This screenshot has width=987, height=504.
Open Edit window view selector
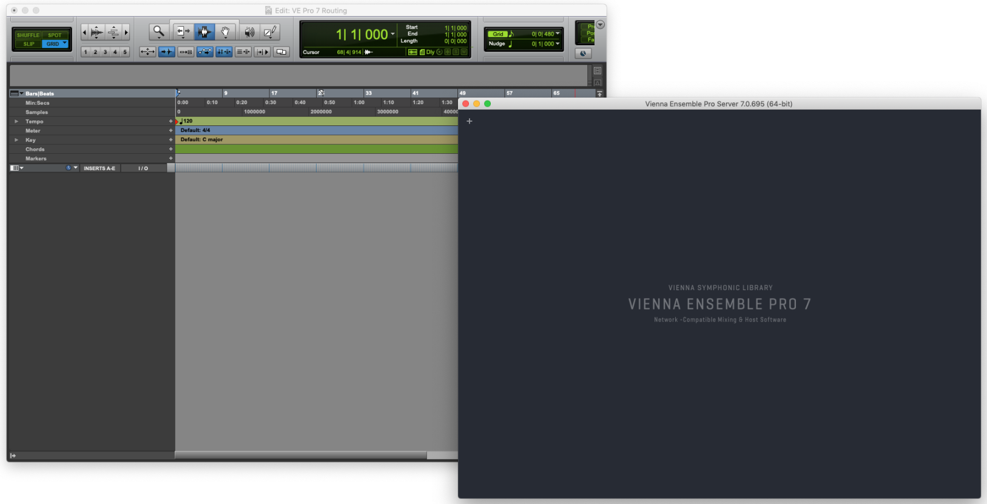click(17, 168)
